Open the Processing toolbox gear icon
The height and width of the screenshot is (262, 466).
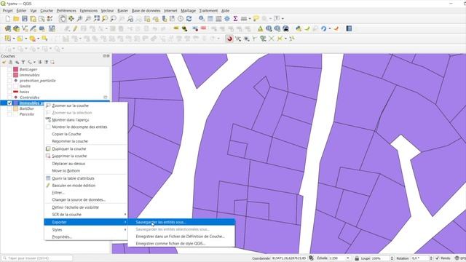[x=227, y=19]
